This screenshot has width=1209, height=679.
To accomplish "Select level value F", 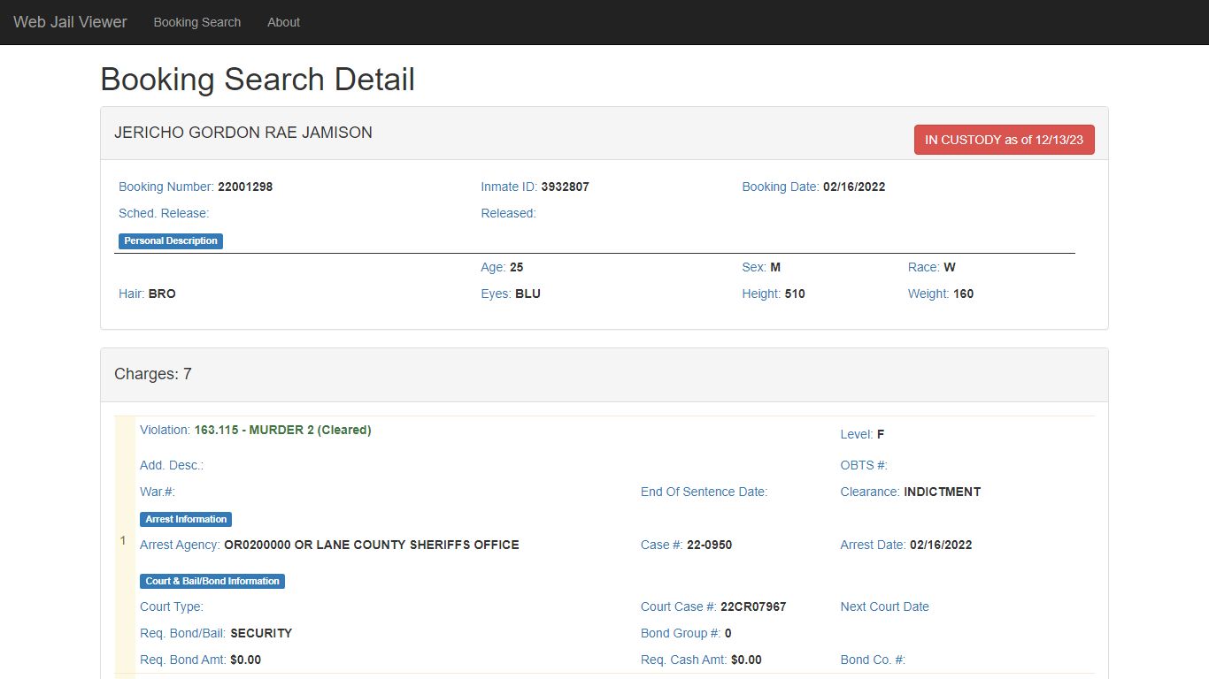I will tap(881, 434).
